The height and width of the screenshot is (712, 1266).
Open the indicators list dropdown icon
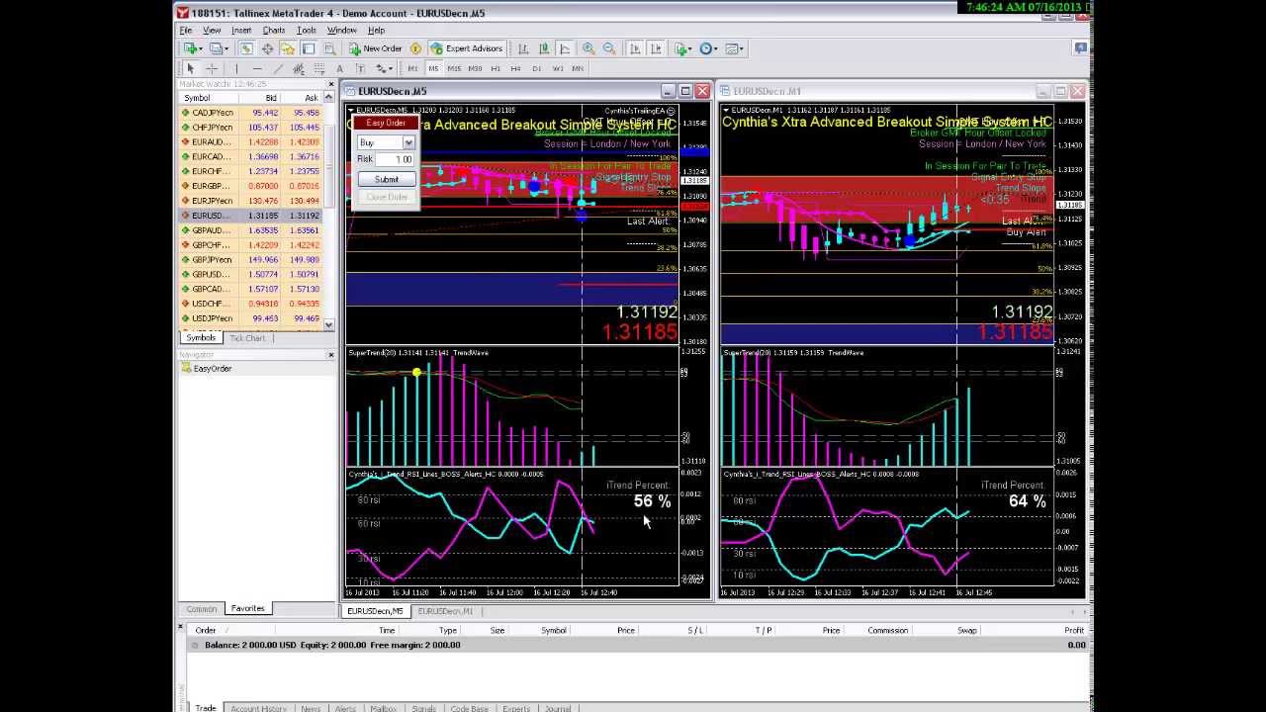point(682,48)
